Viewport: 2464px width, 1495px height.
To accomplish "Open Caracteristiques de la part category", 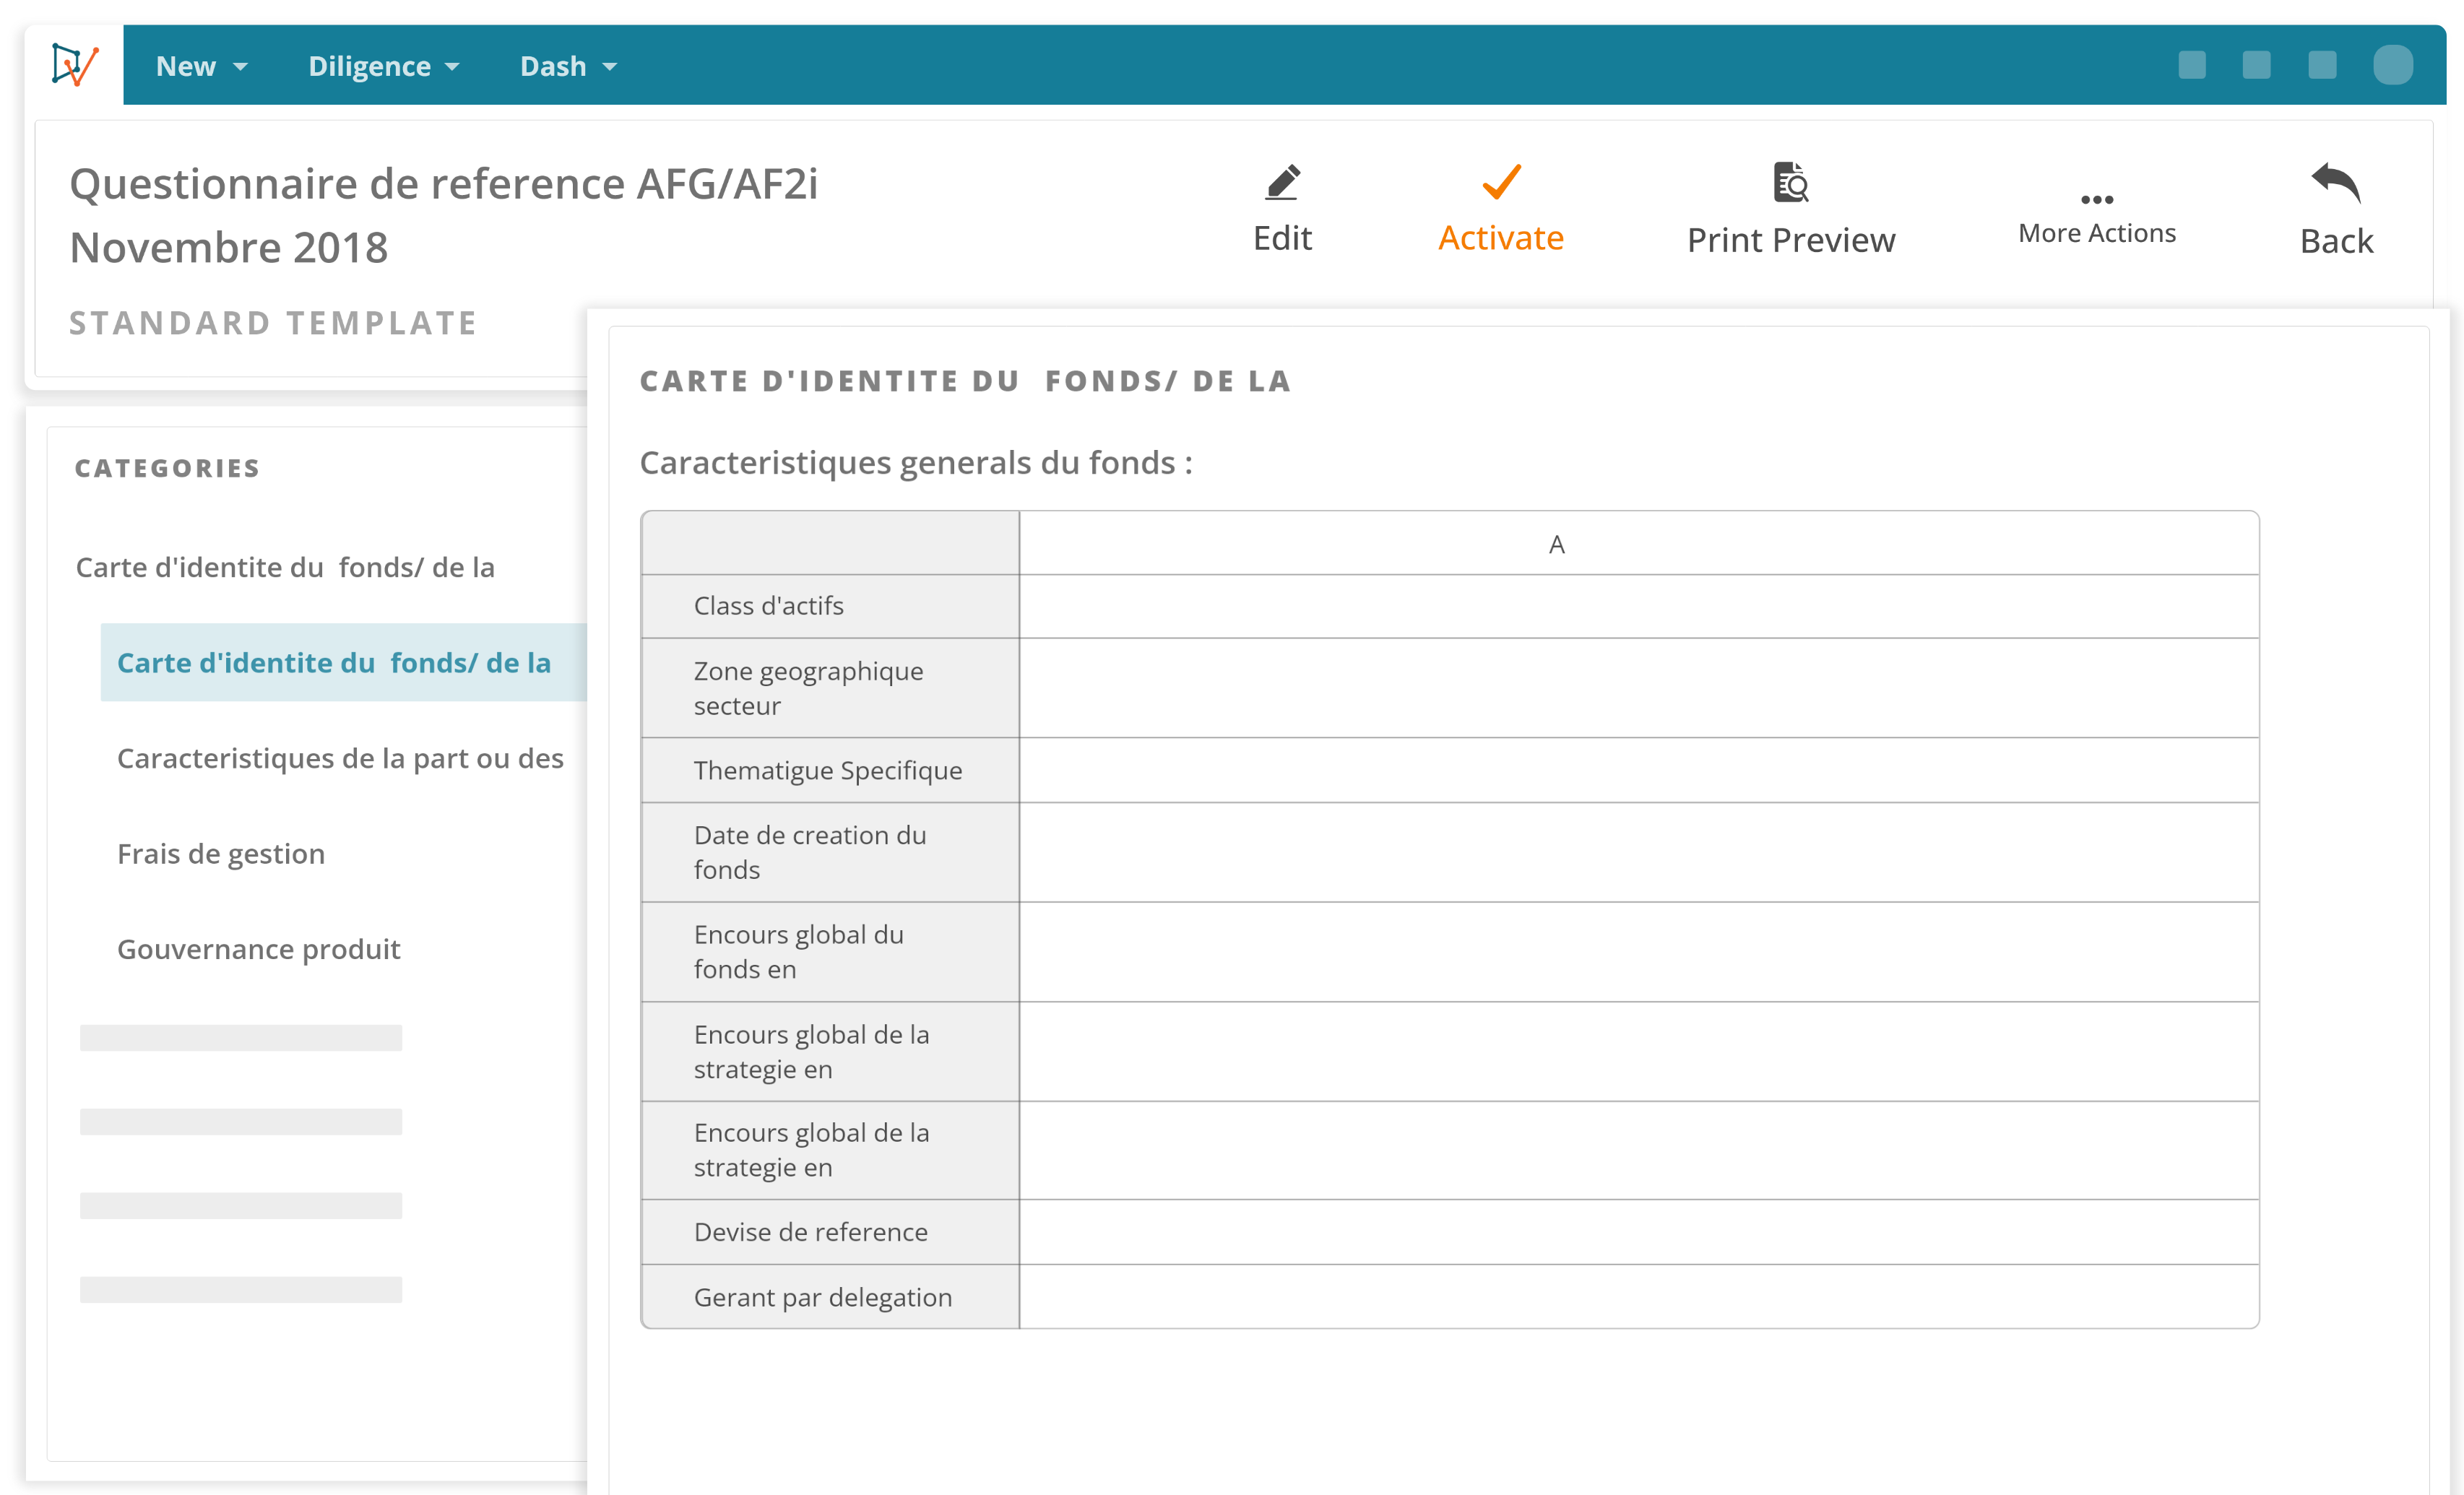I will pos(340,758).
